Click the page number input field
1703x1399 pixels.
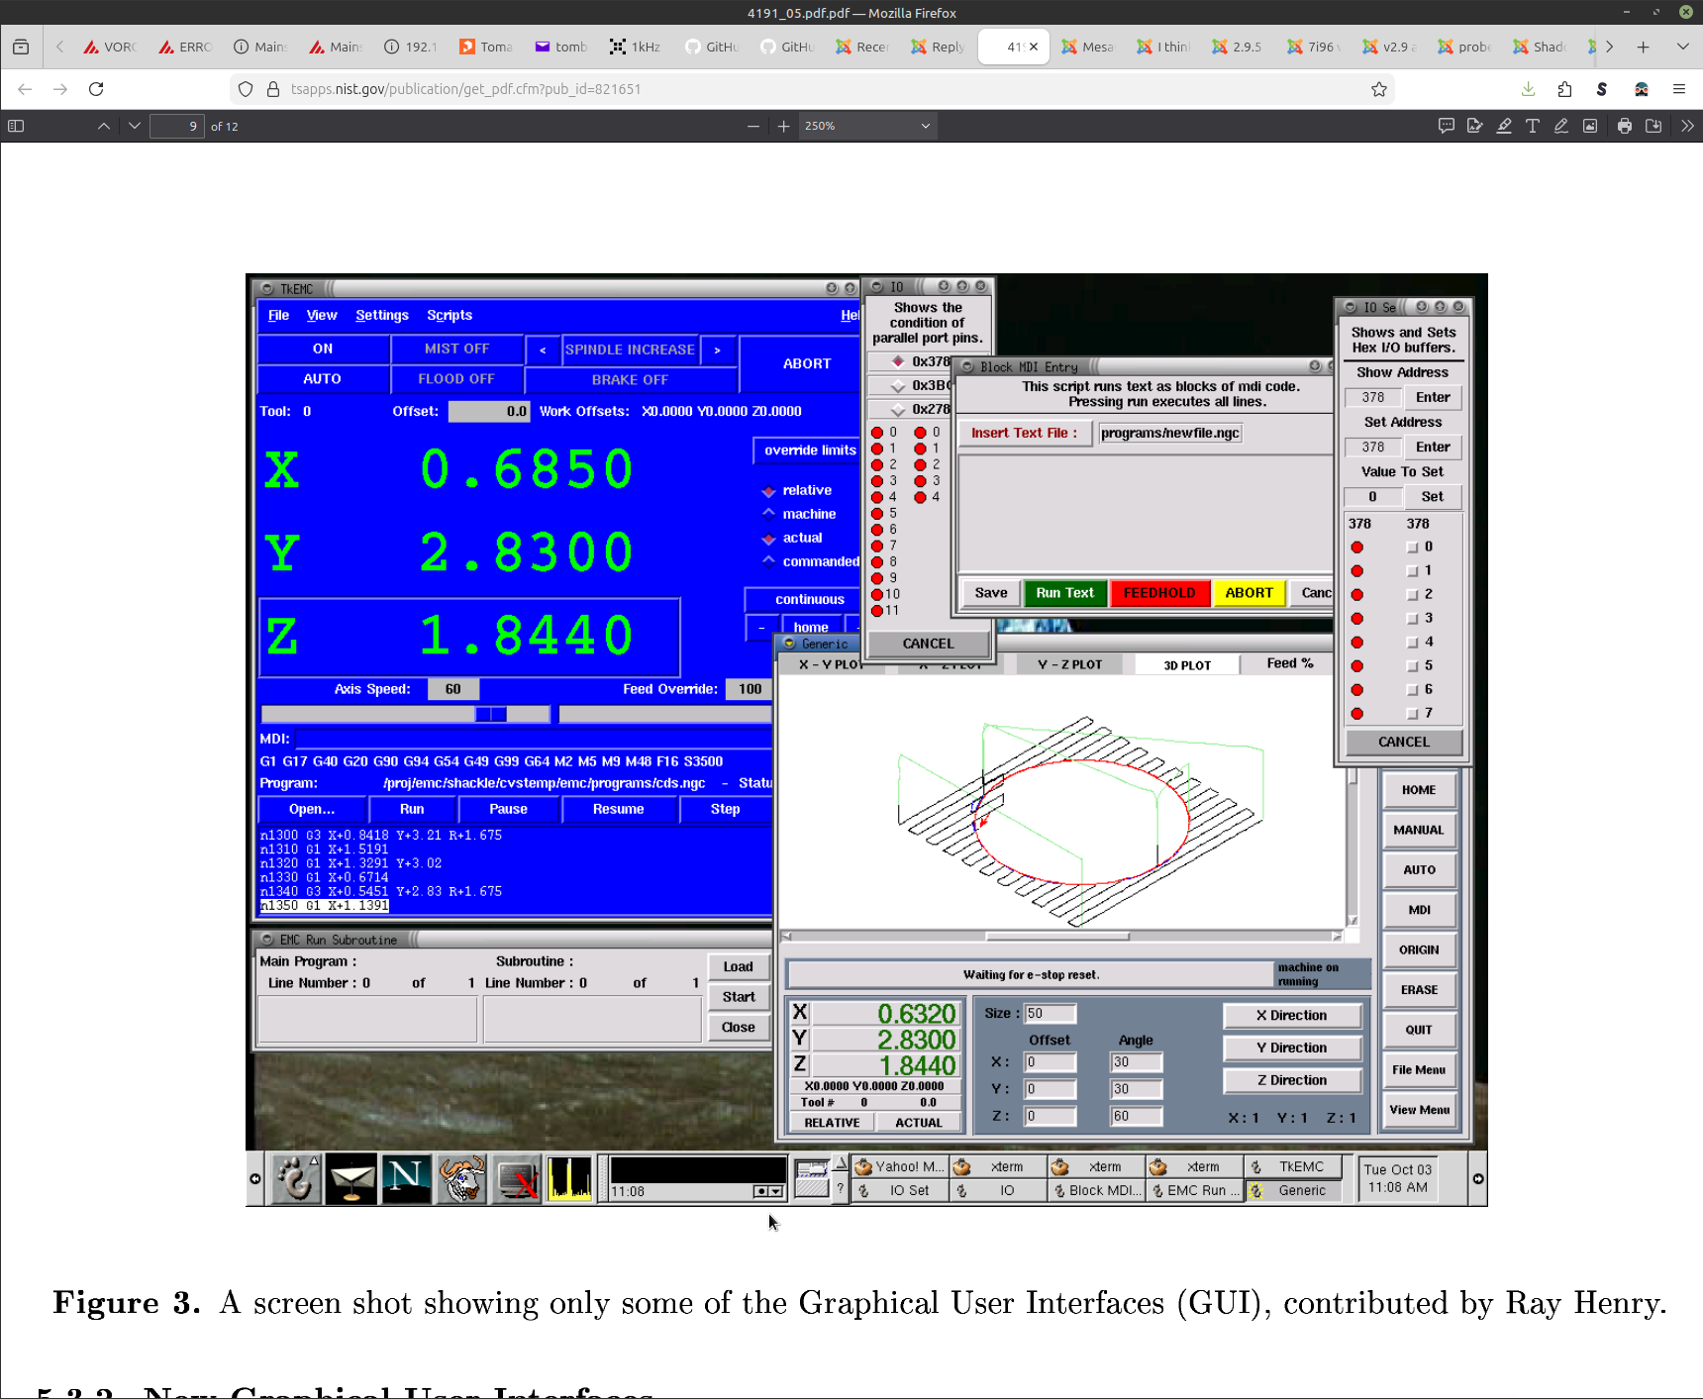pyautogui.click(x=177, y=126)
